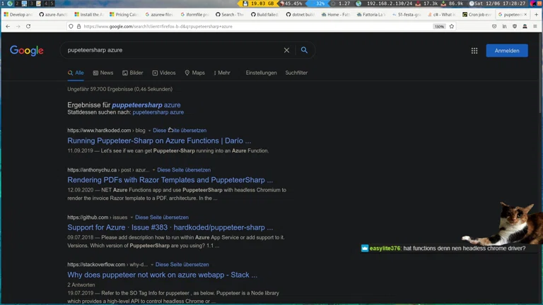Screen dimensions: 543x305
Task: Reset the 130% zoom indicator
Action: point(439,27)
